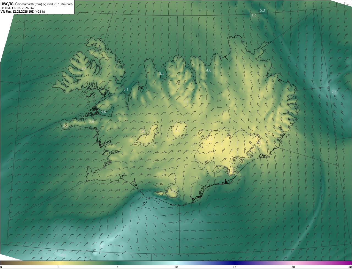Viewport: 352px width, 269px height.
Task: Click the color scale tick label 50
Action: 350,267
